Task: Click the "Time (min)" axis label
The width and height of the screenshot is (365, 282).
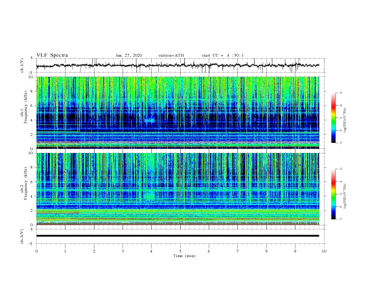Action: pyautogui.click(x=184, y=256)
